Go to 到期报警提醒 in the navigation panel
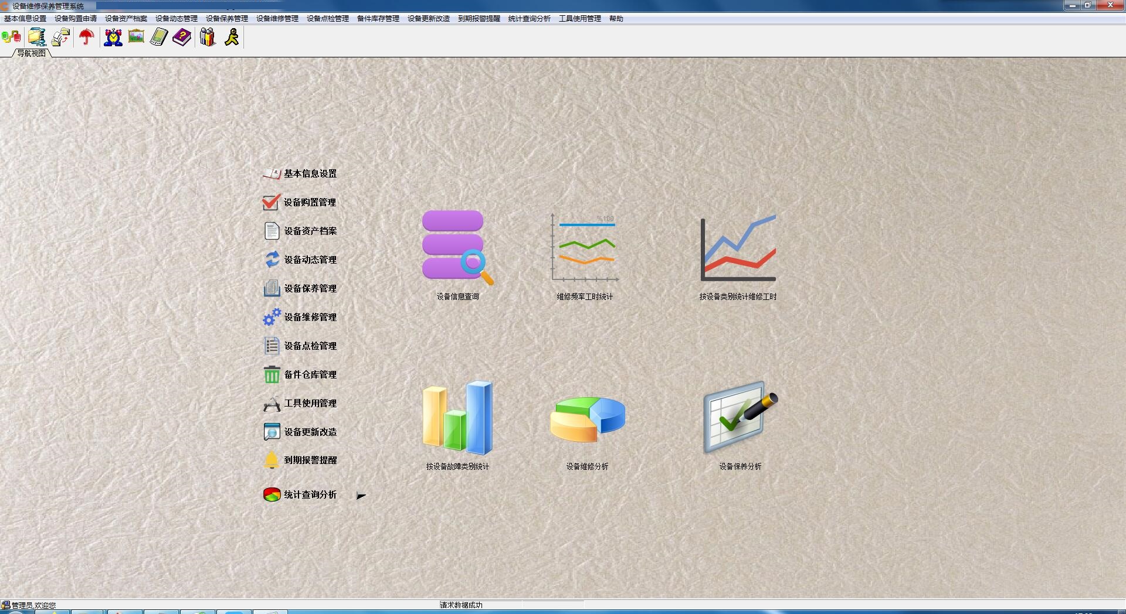 click(300, 460)
